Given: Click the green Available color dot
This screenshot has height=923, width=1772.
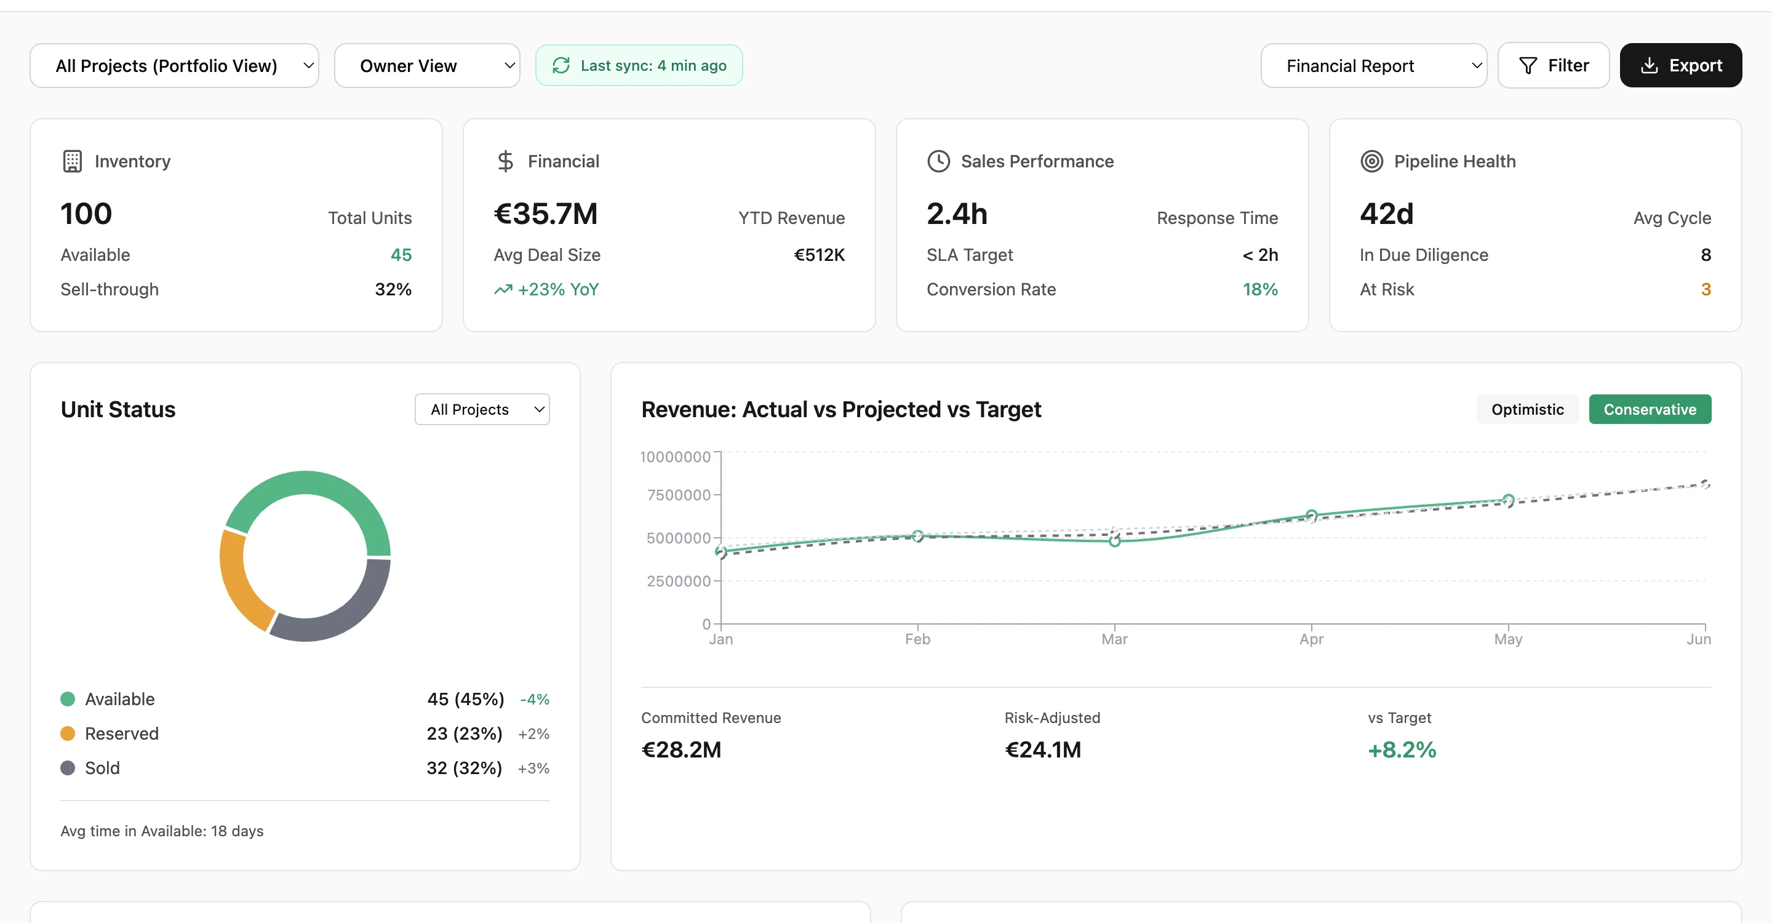Looking at the screenshot, I should coord(68,699).
